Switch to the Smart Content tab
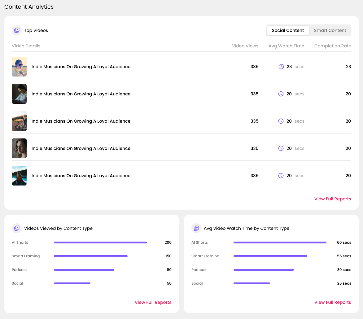 pyautogui.click(x=330, y=30)
